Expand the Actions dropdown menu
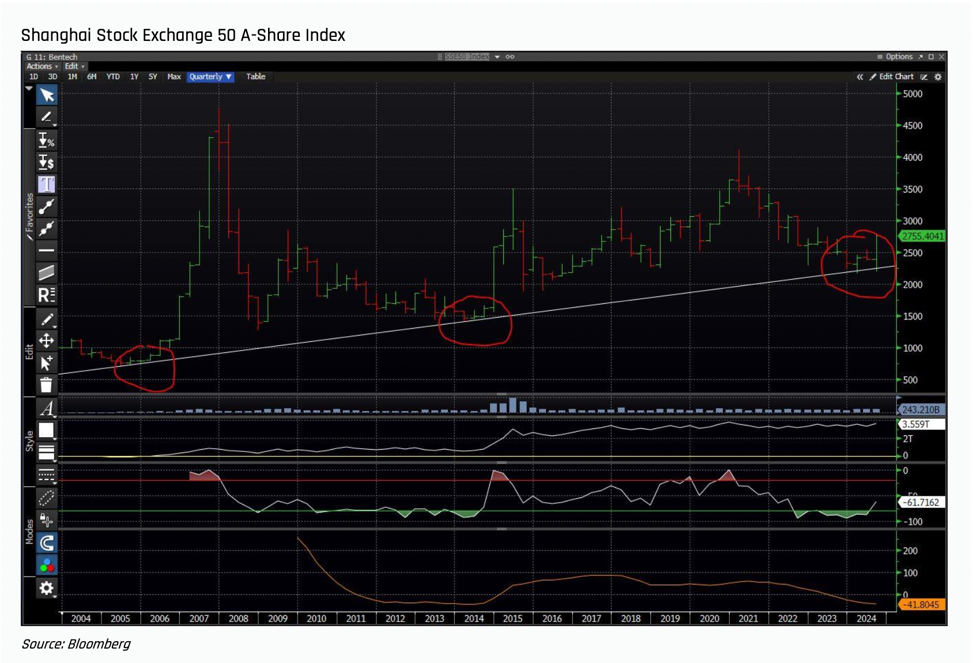The image size is (973, 663). point(42,66)
